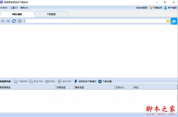Click the 媒体类型 column header
This screenshot has width=178, height=117.
[95, 87]
